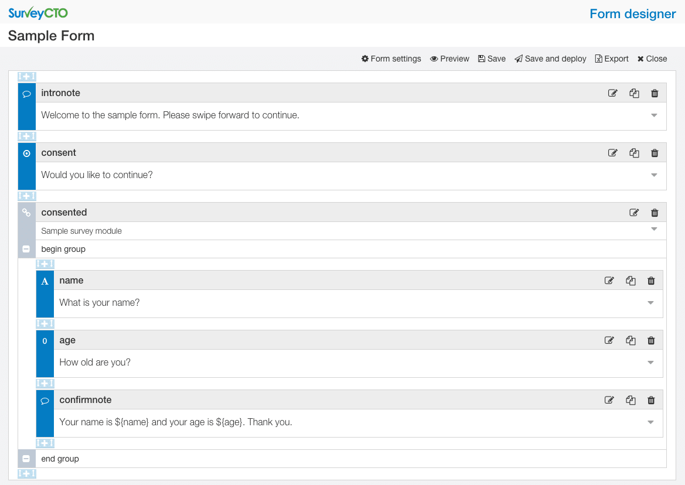Click the 'end group' text
This screenshot has width=685, height=485.
60,459
